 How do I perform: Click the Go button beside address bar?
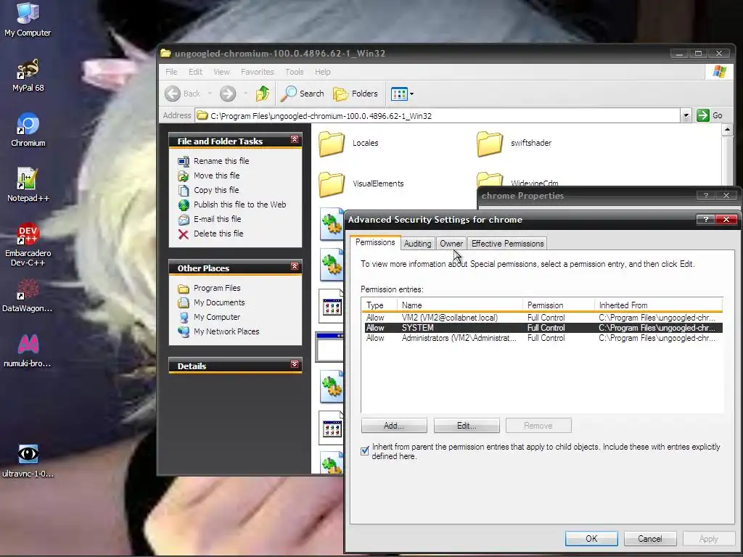pos(710,115)
